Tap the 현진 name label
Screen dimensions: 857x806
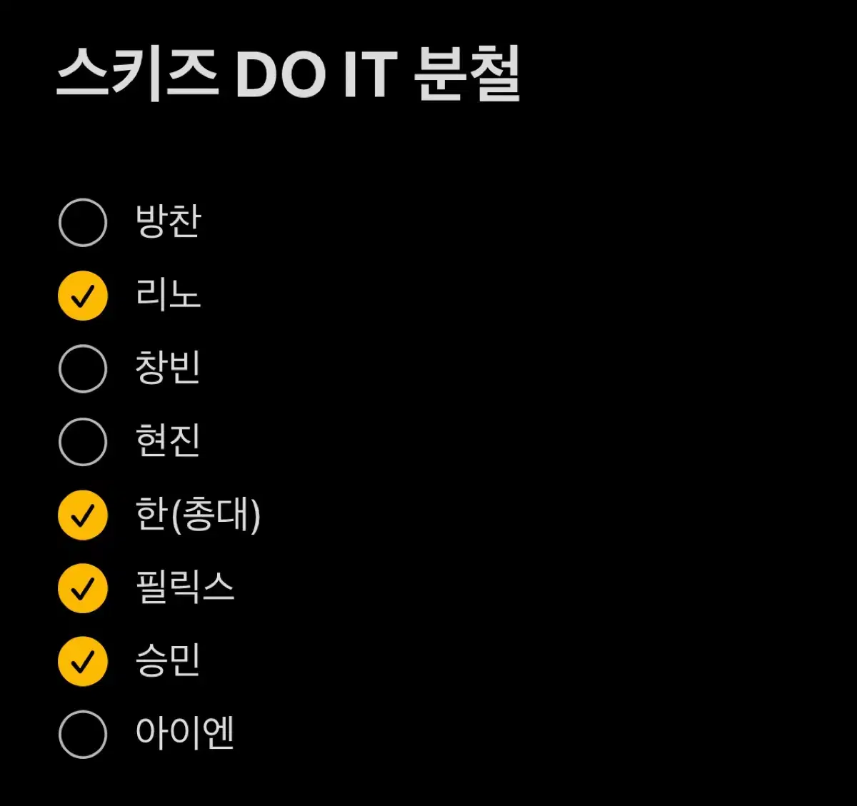coord(168,440)
